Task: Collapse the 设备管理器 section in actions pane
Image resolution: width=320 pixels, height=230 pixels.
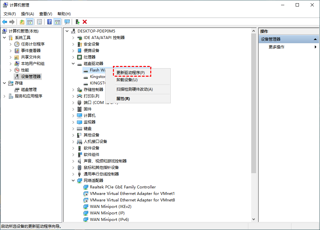Action: click(x=315, y=39)
